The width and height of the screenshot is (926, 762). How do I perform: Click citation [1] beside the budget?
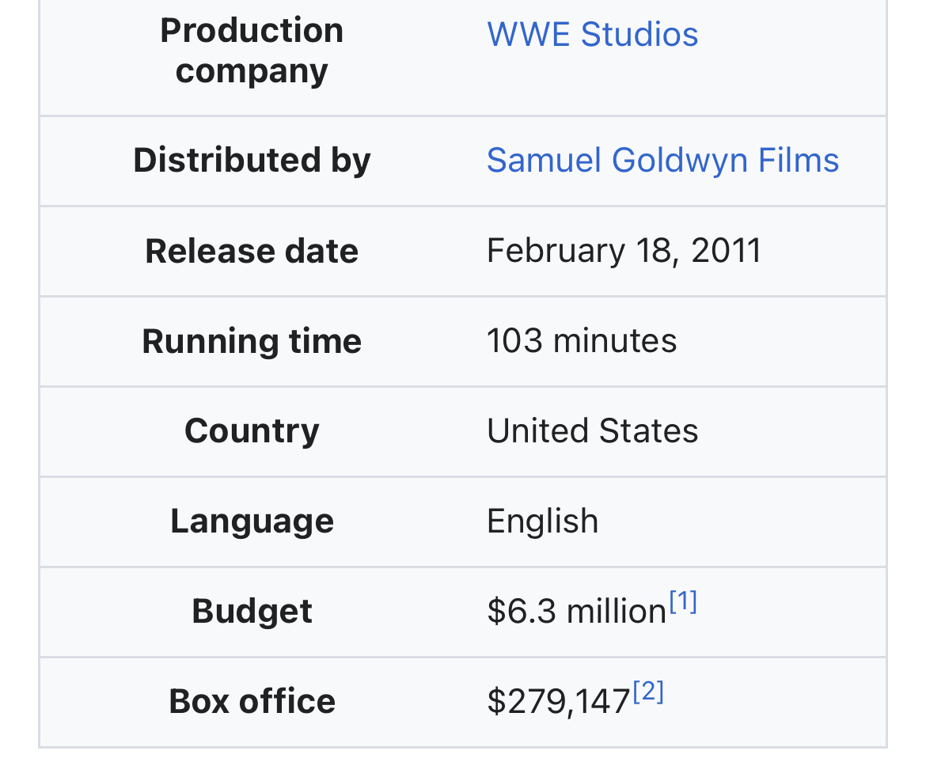[x=683, y=603]
